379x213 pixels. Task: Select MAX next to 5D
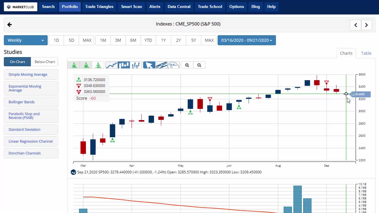pyautogui.click(x=87, y=40)
